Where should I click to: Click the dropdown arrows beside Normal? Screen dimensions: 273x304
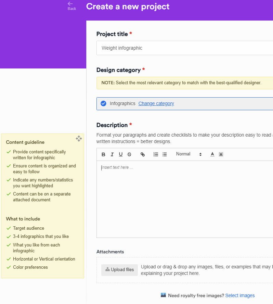pyautogui.click(x=200, y=154)
